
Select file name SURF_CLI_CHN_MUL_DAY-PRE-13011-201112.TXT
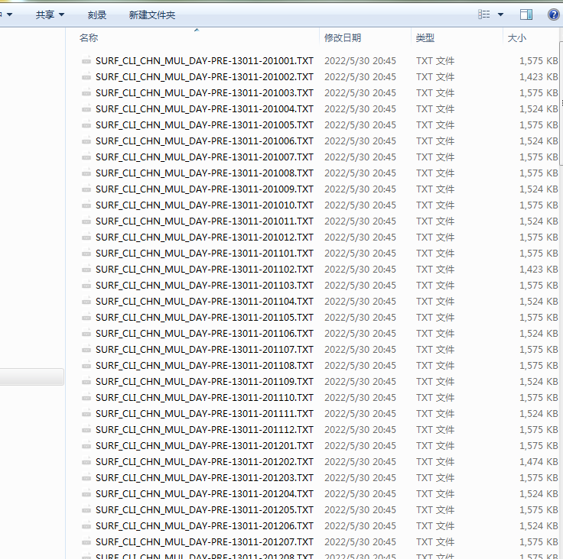pos(204,429)
